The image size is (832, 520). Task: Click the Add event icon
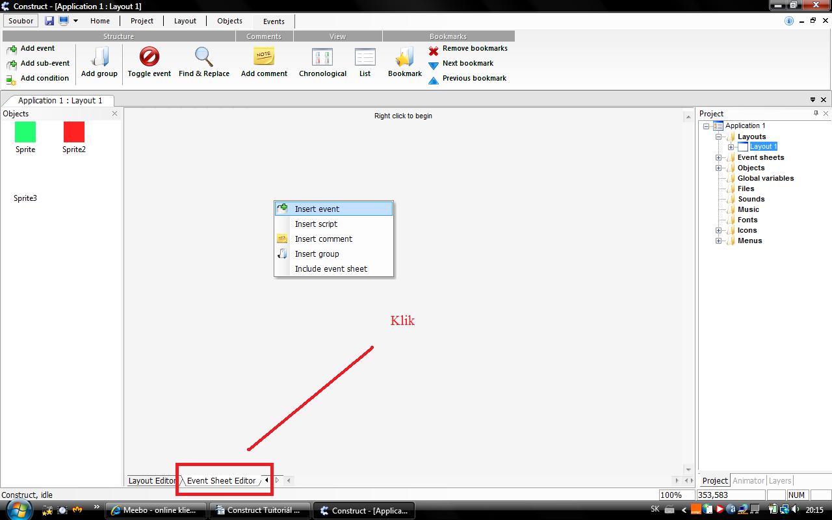(x=11, y=49)
